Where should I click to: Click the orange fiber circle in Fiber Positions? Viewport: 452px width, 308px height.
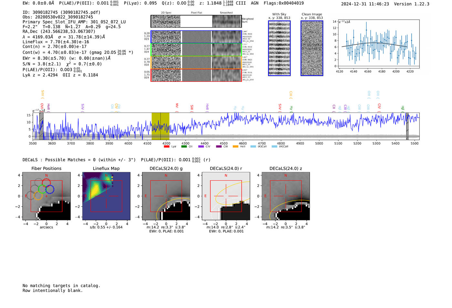[38, 196]
